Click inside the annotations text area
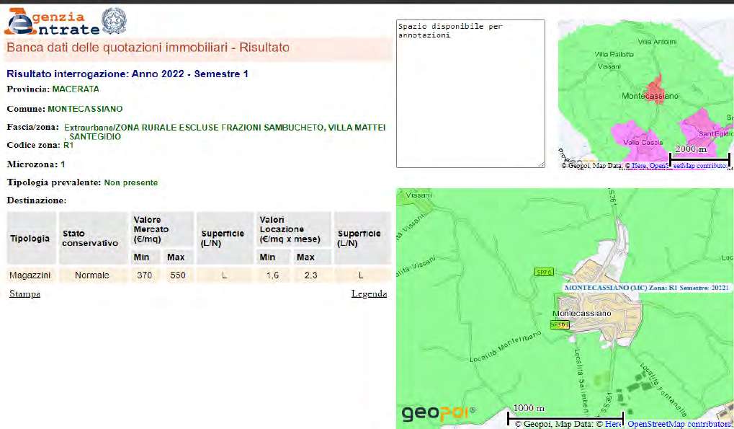 click(x=470, y=94)
